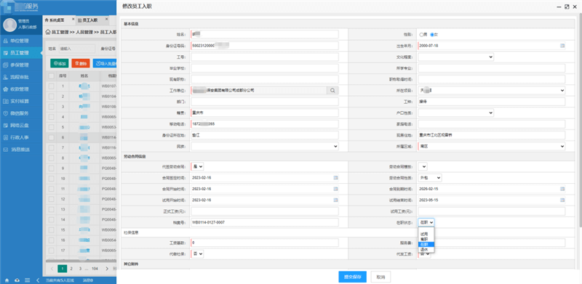
Task: Tick checkbox of row 9
Action: tap(51, 169)
